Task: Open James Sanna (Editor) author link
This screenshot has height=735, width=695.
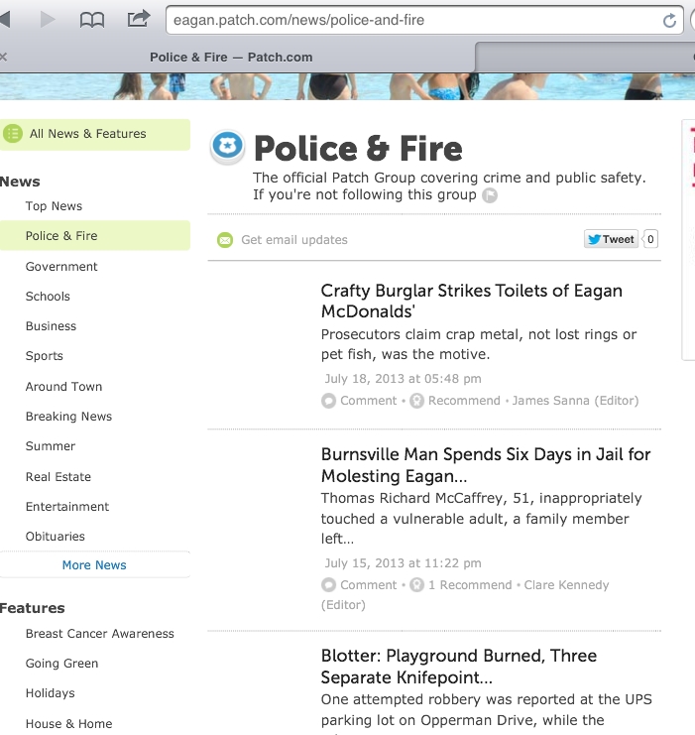Action: 575,401
